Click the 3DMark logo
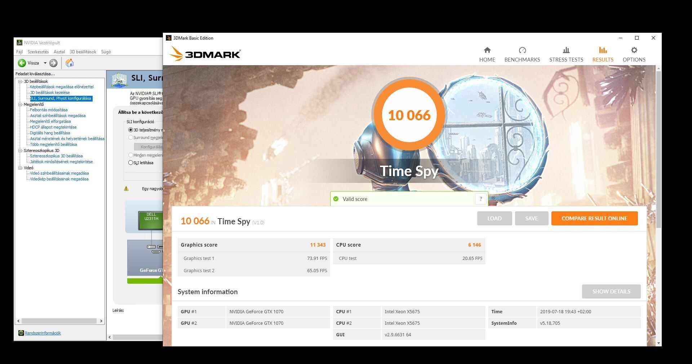The image size is (692, 364). click(205, 54)
